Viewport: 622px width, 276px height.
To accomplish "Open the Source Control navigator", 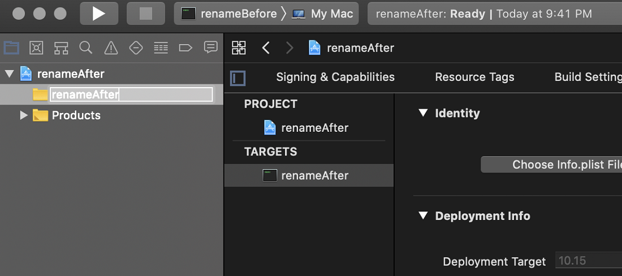I will (36, 48).
